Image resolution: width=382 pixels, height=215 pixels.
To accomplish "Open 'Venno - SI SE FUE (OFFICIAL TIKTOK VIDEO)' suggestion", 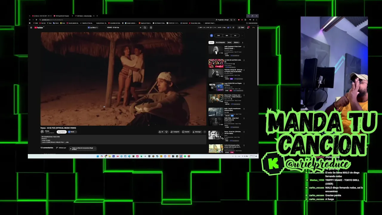I will coord(216,135).
